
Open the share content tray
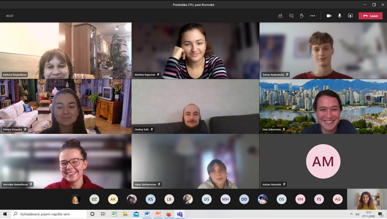[x=350, y=16]
